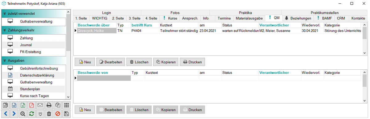The width and height of the screenshot is (370, 119).
Task: Switch to the WICHTIG tab
Action: [x=100, y=18]
